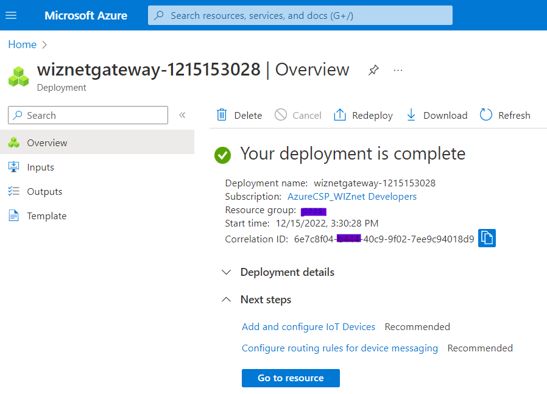Click the Go to resource button
Screen dimensions: 547x394
coord(291,378)
